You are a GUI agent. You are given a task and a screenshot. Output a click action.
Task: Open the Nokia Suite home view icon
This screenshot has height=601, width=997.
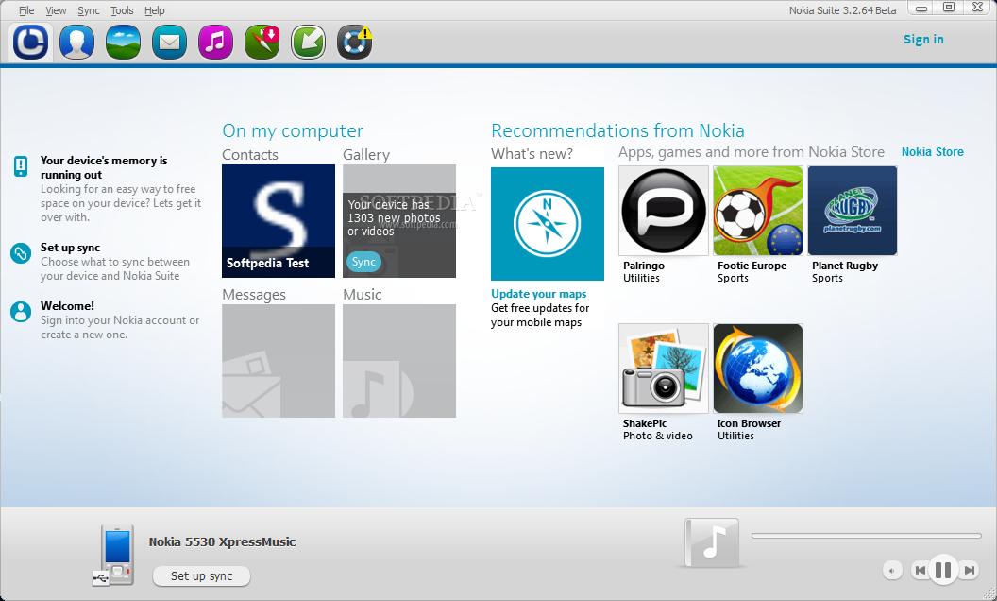pyautogui.click(x=30, y=42)
